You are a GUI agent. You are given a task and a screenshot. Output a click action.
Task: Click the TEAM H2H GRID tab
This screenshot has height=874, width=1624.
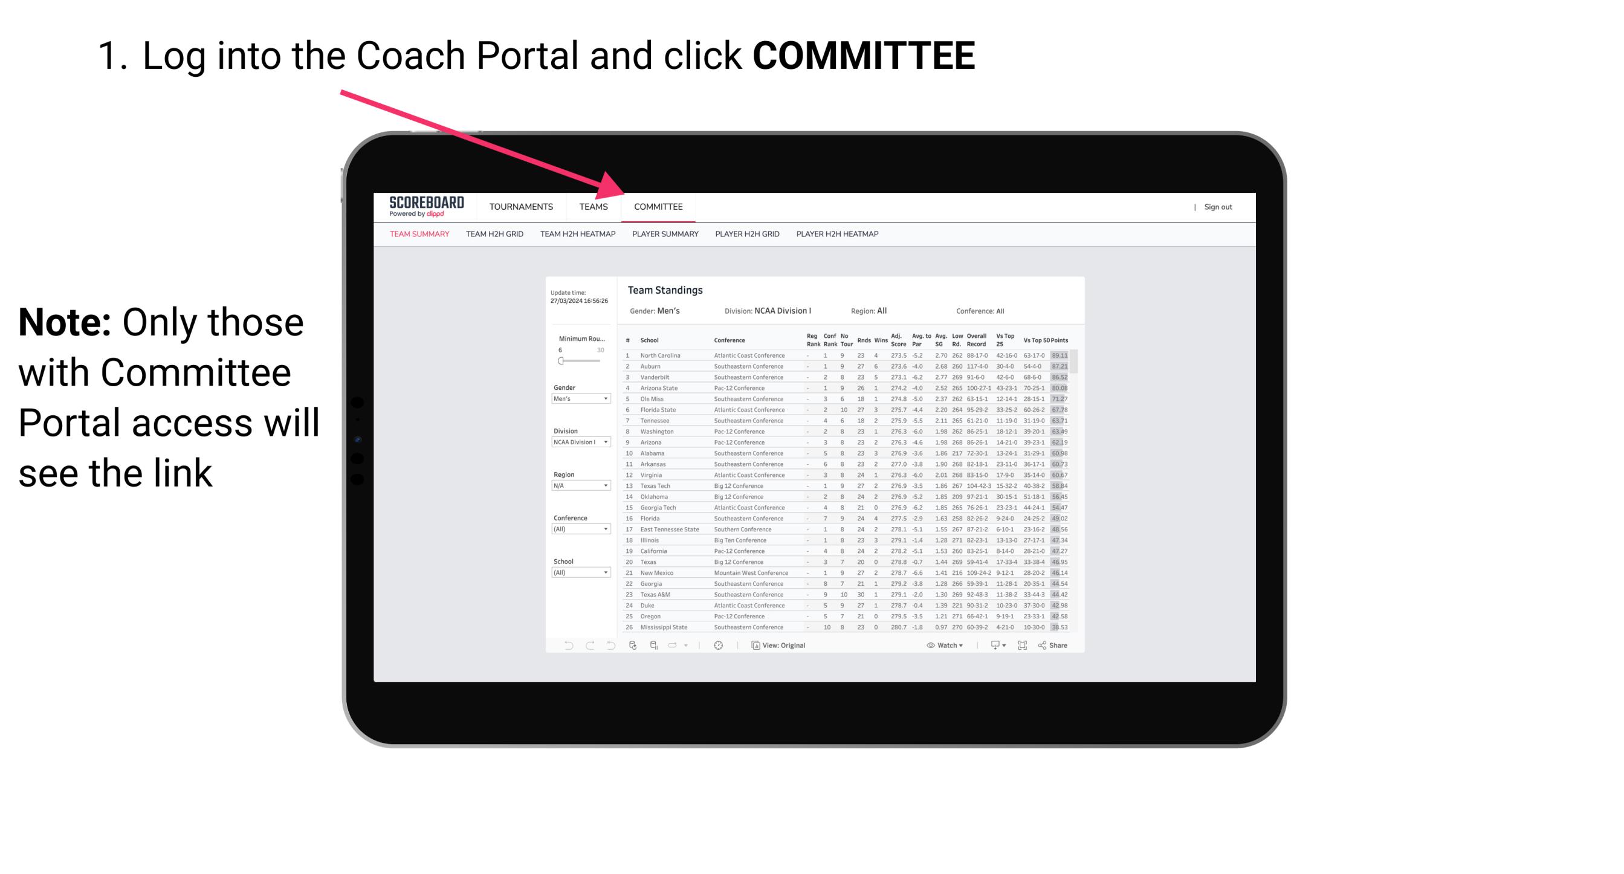pos(494,236)
